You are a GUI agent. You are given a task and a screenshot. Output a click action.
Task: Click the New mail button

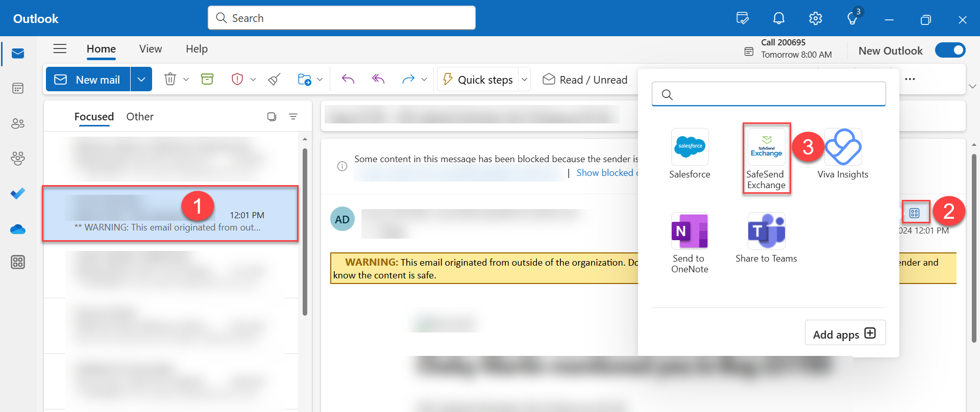click(x=88, y=79)
